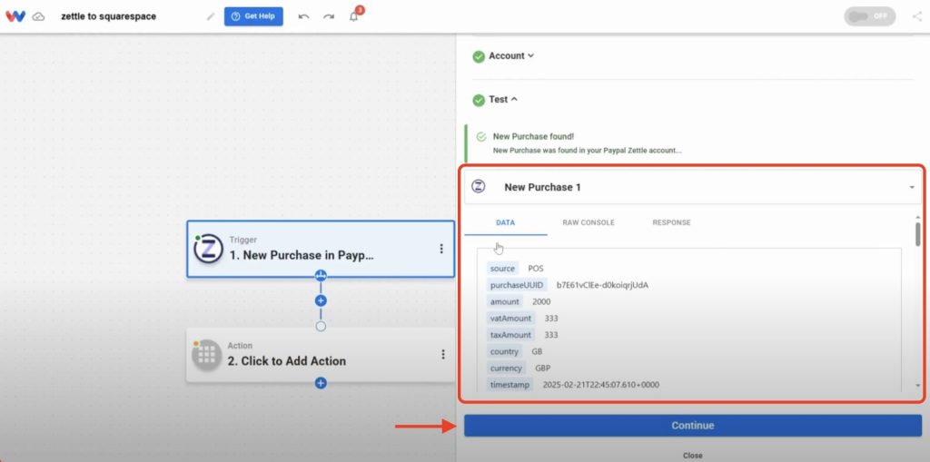Click the purchaseUUID field label
This screenshot has height=462, width=930.
click(517, 285)
